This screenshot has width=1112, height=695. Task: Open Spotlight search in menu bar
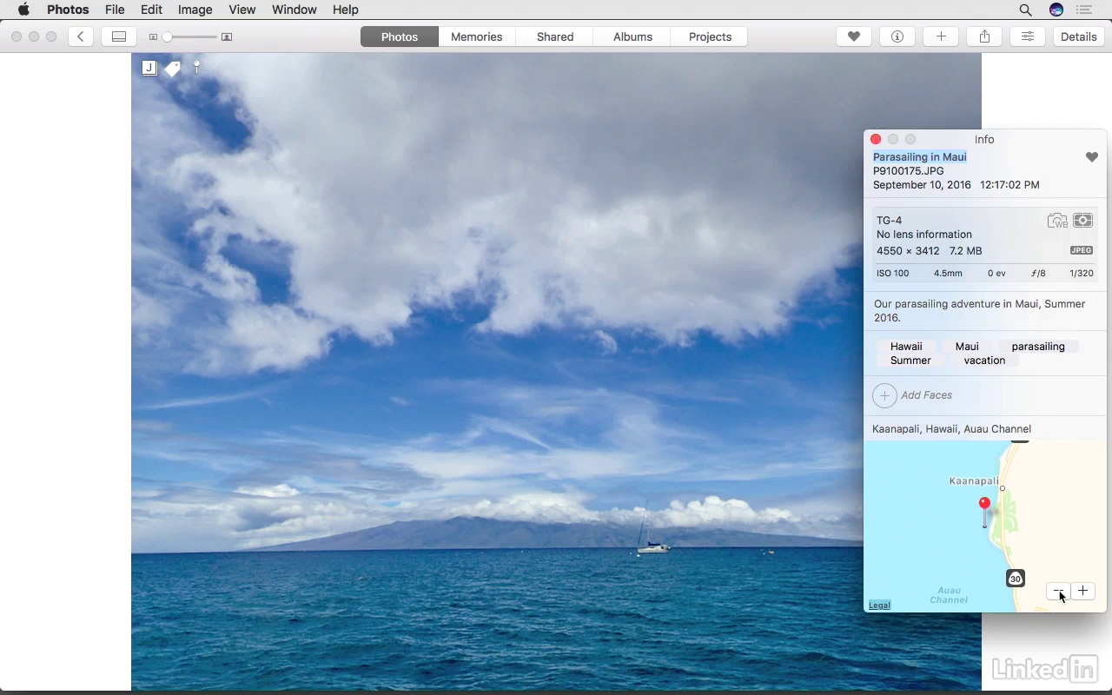point(1025,10)
